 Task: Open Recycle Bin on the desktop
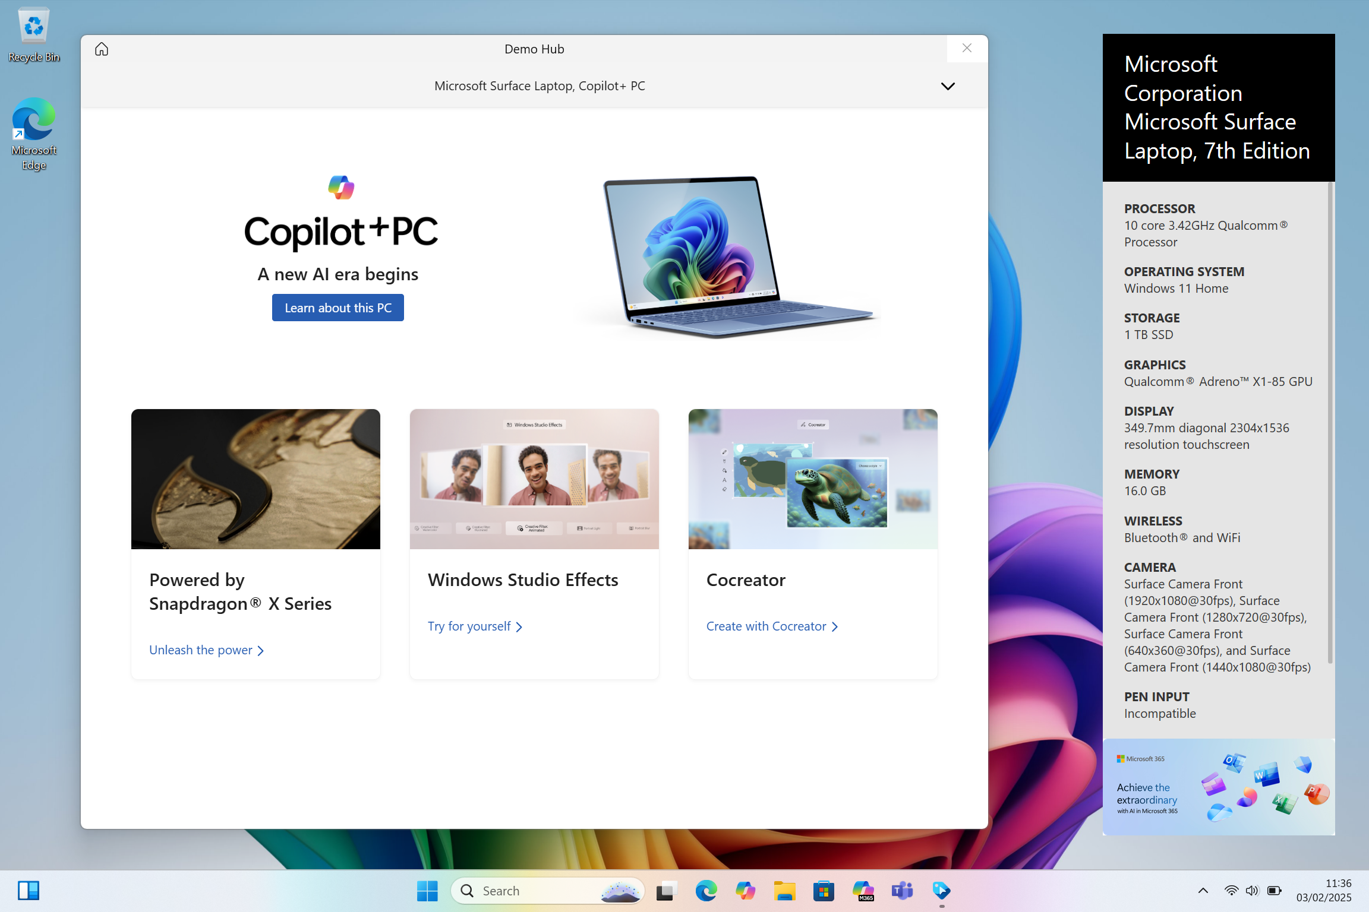[34, 34]
